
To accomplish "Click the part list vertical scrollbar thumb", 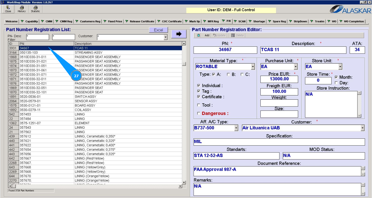I will click(184, 64).
